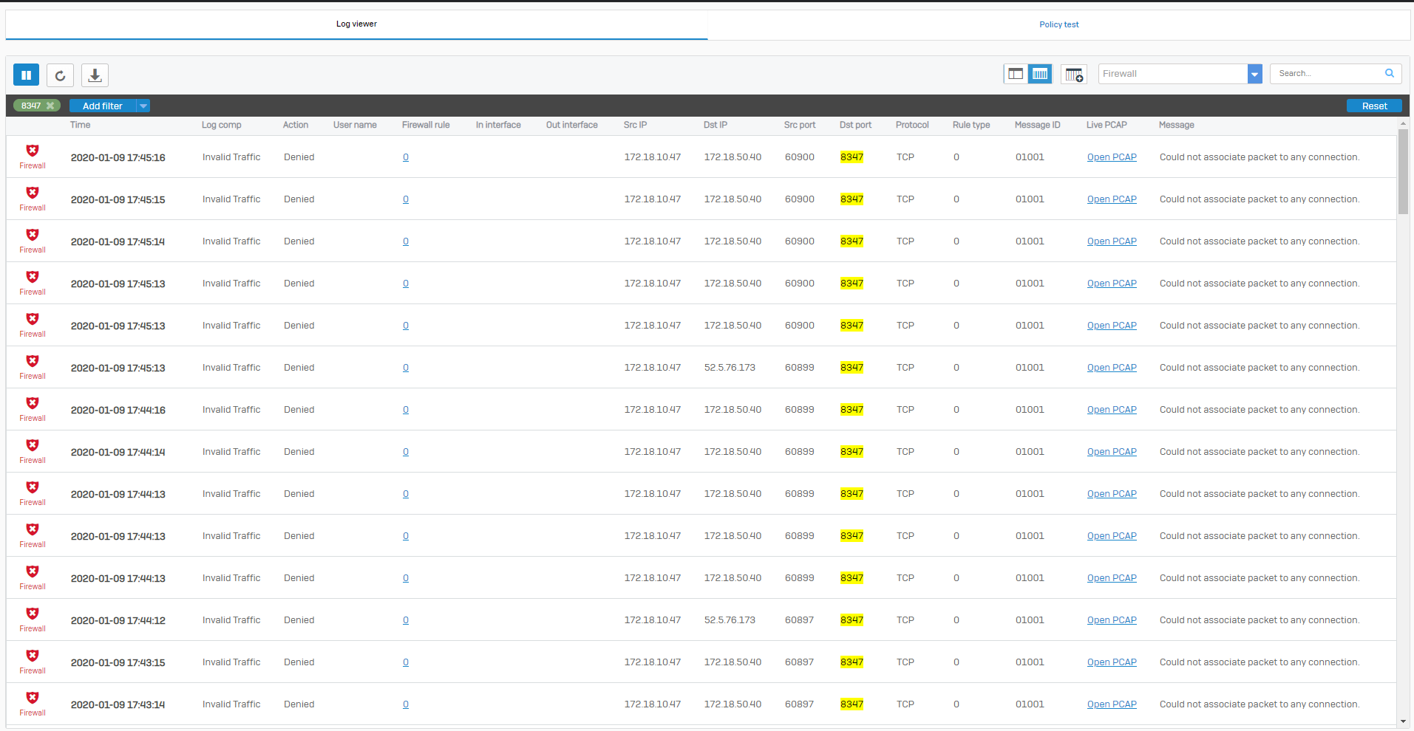This screenshot has height=731, width=1414.
Task: Click the Firewall shield icon on the 17:44:16 row
Action: 33,404
